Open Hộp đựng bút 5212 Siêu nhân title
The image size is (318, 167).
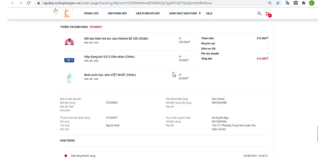(x=109, y=57)
